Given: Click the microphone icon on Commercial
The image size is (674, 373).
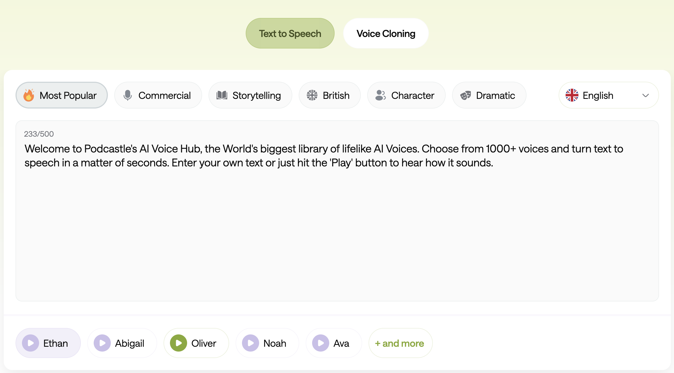Looking at the screenshot, I should (x=128, y=95).
